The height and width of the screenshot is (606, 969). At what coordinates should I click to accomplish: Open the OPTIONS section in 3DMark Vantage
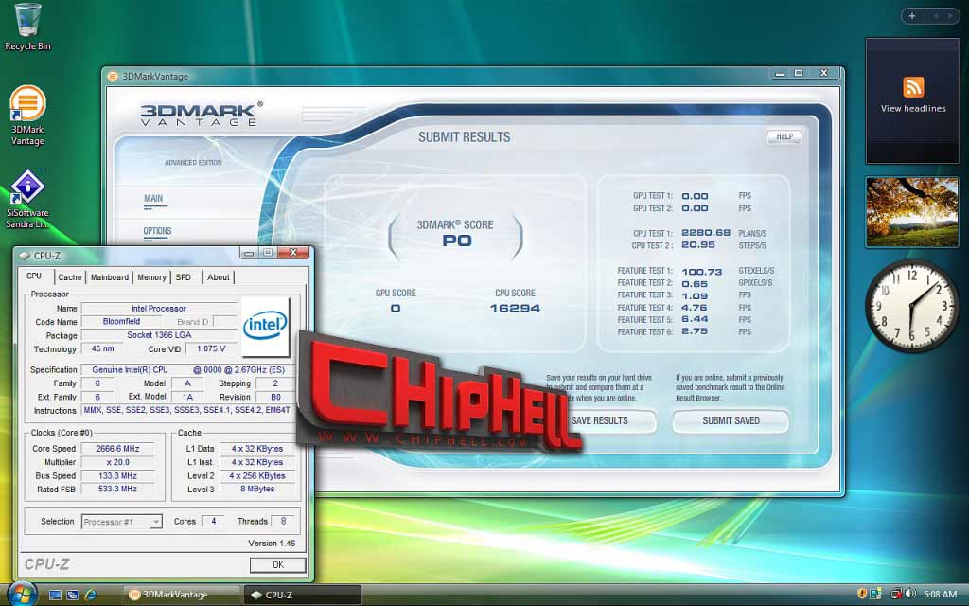pyautogui.click(x=157, y=231)
